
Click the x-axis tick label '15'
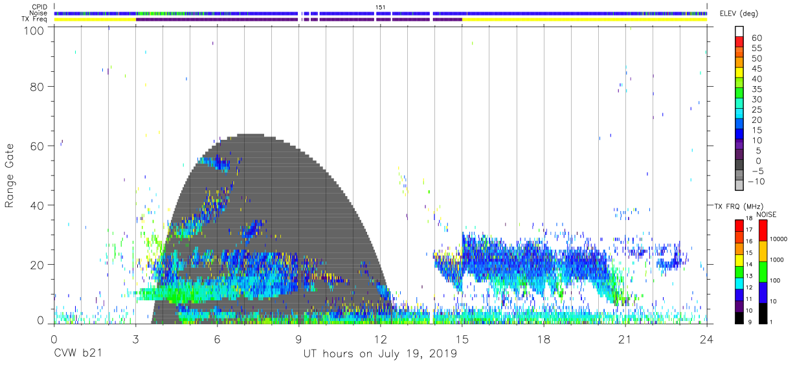pos(462,339)
